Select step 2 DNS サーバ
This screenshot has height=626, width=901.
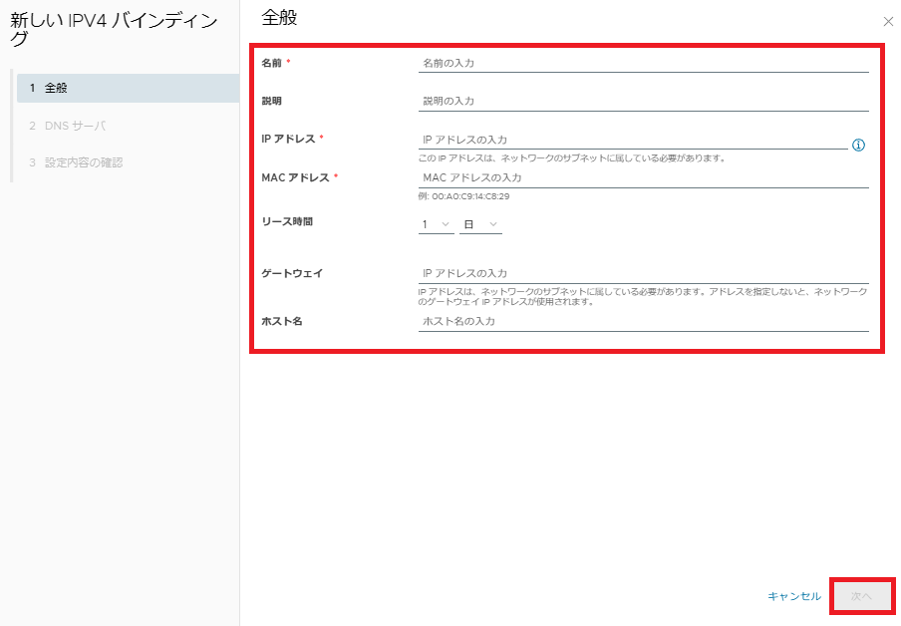pos(68,126)
